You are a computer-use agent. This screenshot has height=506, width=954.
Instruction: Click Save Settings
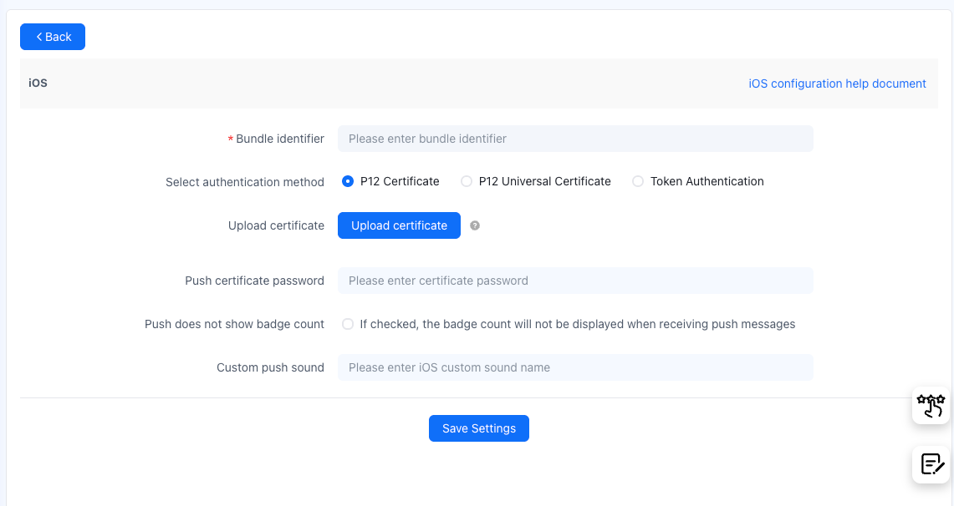coord(479,428)
